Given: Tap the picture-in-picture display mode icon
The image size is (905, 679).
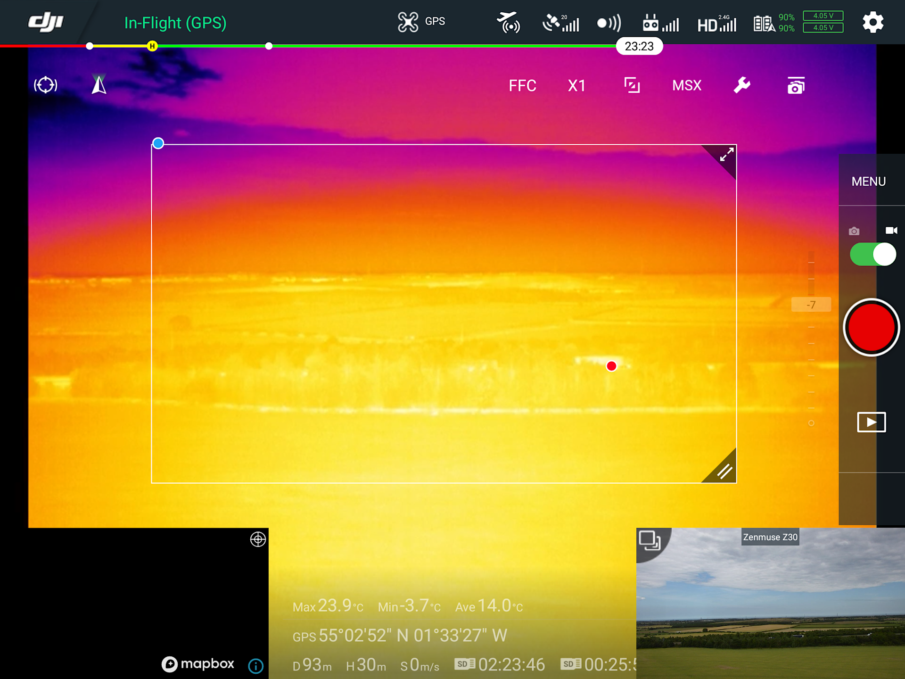Looking at the screenshot, I should pyautogui.click(x=632, y=85).
